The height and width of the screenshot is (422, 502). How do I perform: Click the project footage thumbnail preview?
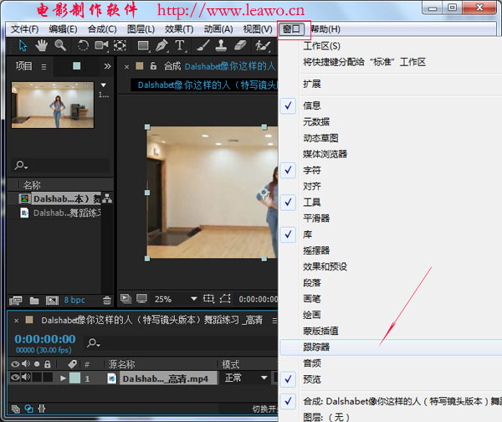(53, 105)
